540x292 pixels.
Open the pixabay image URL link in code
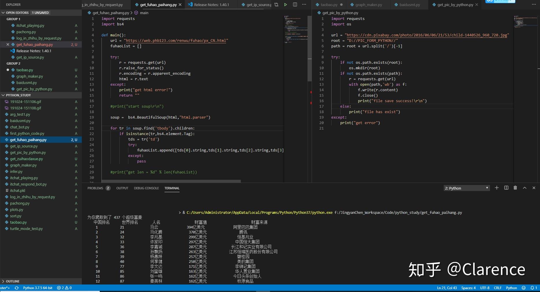point(427,35)
